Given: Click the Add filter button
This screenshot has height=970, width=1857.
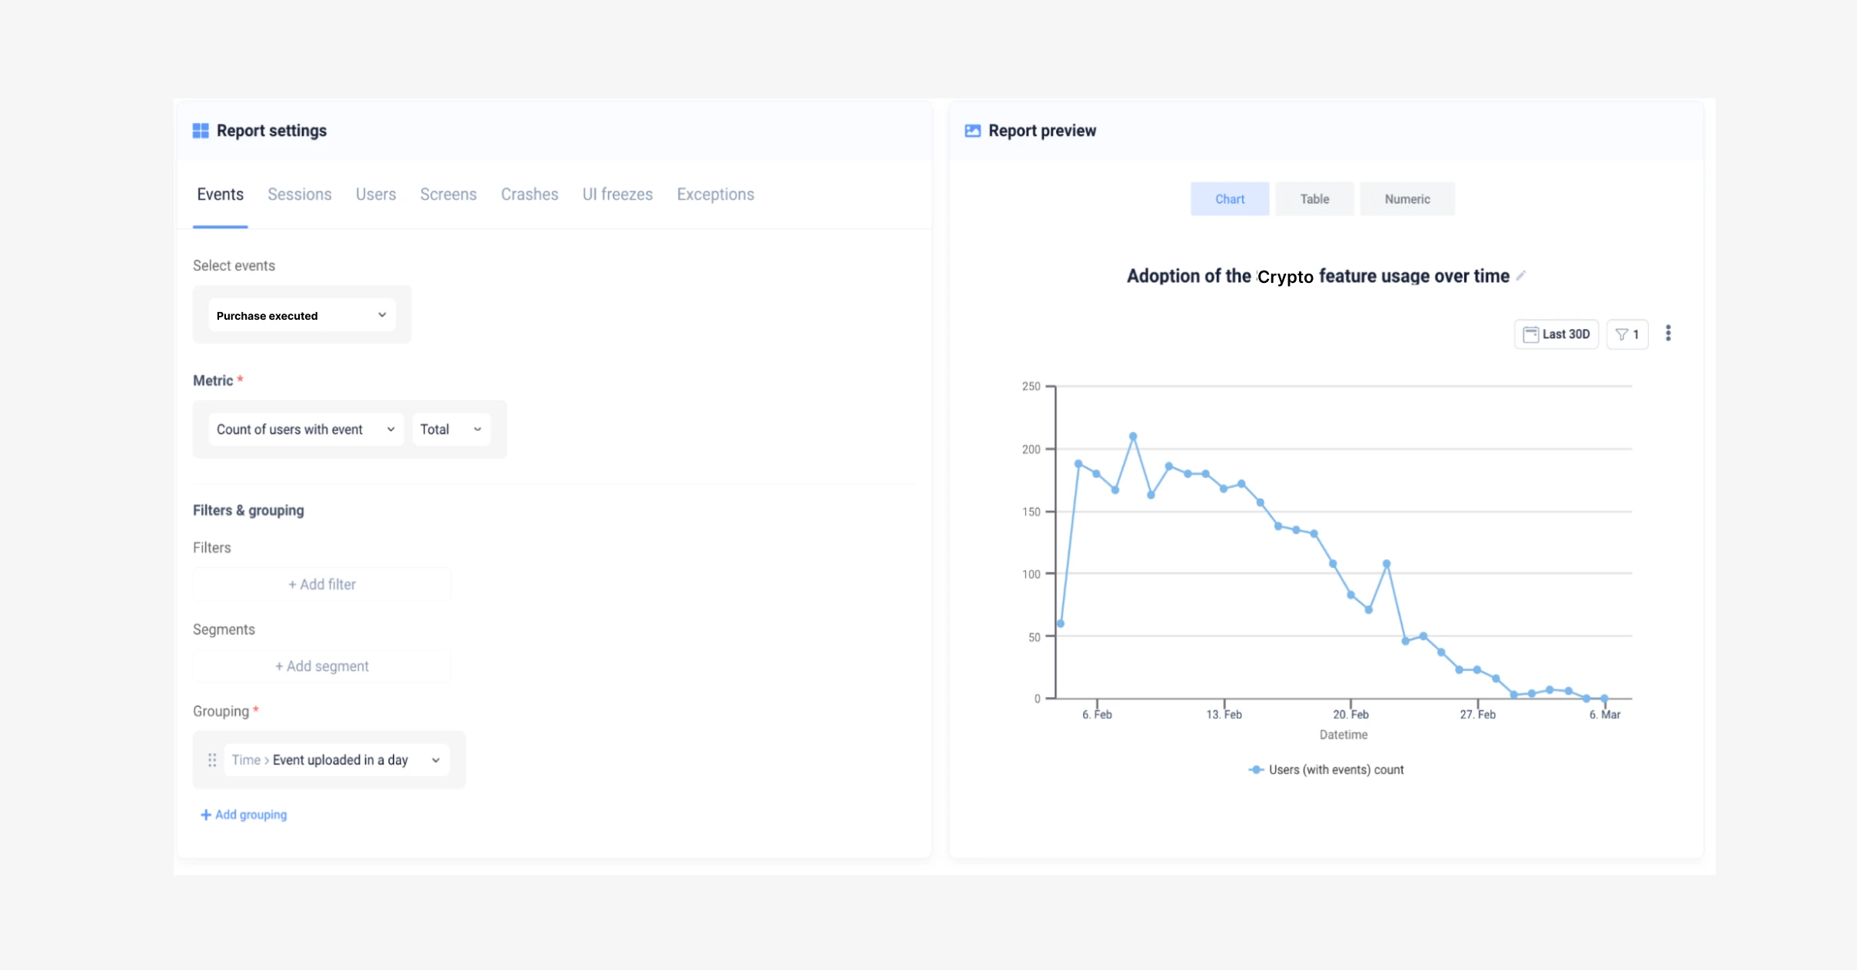Looking at the screenshot, I should click(x=321, y=585).
